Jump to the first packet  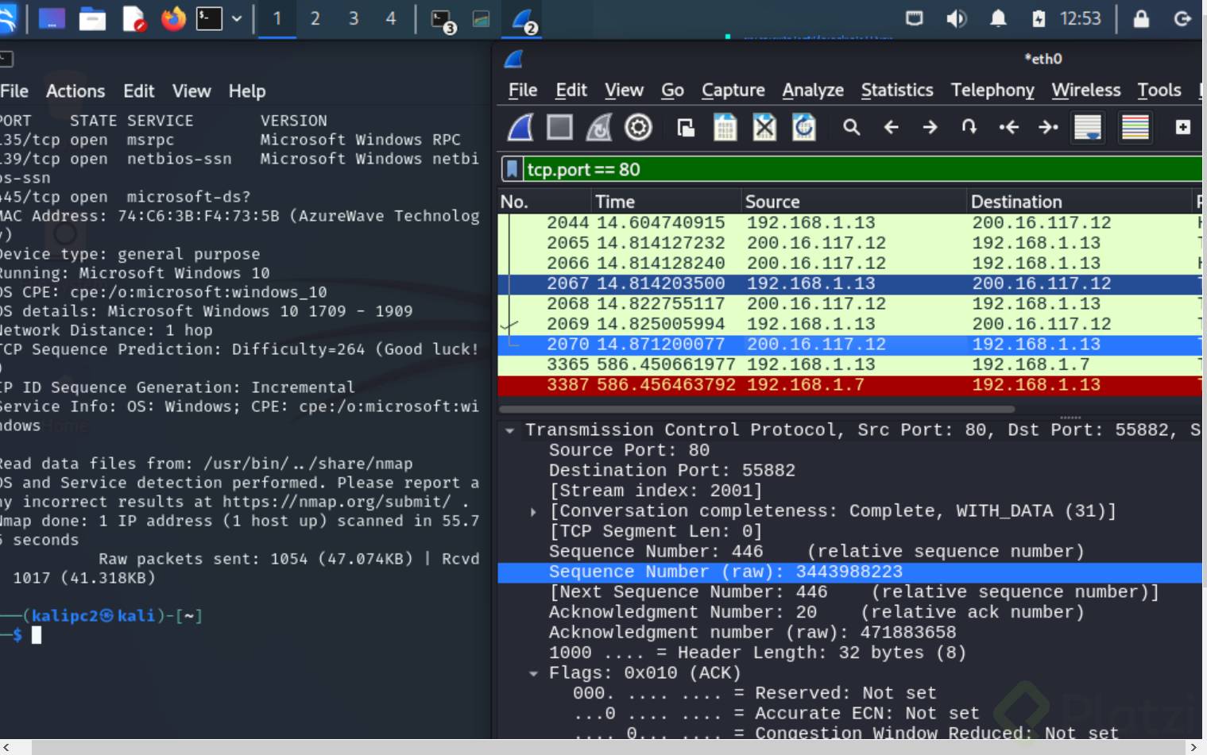point(1008,127)
